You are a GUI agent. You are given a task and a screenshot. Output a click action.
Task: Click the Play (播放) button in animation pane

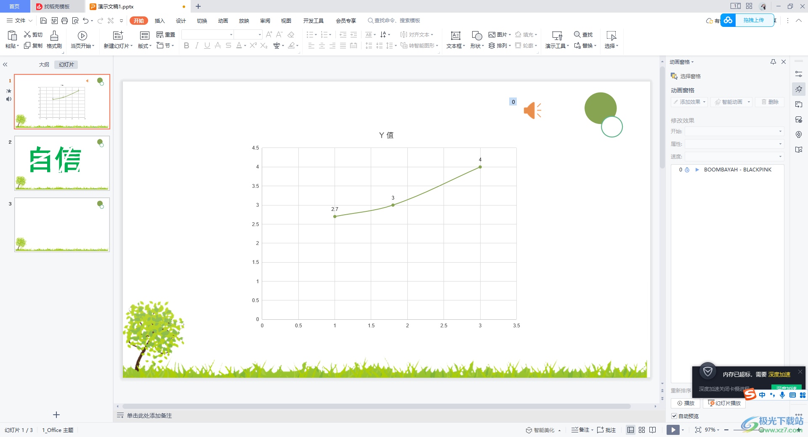pyautogui.click(x=686, y=403)
